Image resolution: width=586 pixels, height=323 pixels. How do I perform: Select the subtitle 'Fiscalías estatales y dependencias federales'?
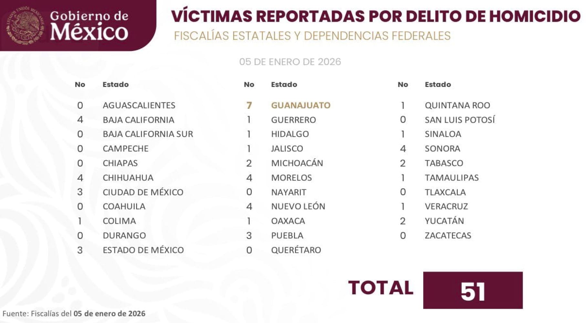[312, 36]
